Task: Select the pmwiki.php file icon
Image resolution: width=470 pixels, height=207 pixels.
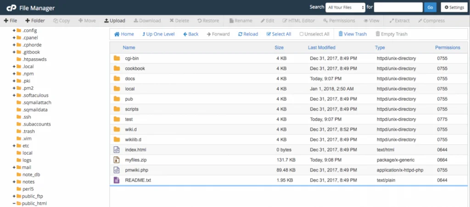Action: pos(117,170)
